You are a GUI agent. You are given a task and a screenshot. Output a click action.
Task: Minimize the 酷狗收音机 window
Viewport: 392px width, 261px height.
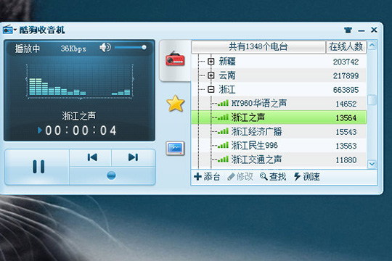(362, 30)
